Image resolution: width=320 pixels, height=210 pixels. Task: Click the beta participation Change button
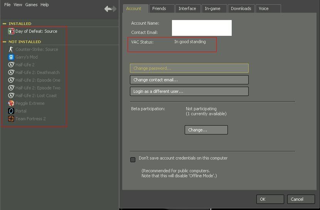[206, 130]
